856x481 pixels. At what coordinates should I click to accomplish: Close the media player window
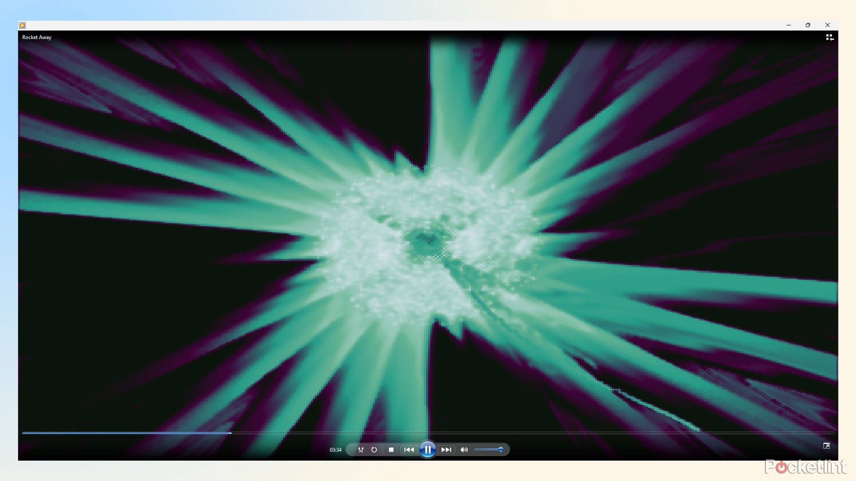click(828, 25)
